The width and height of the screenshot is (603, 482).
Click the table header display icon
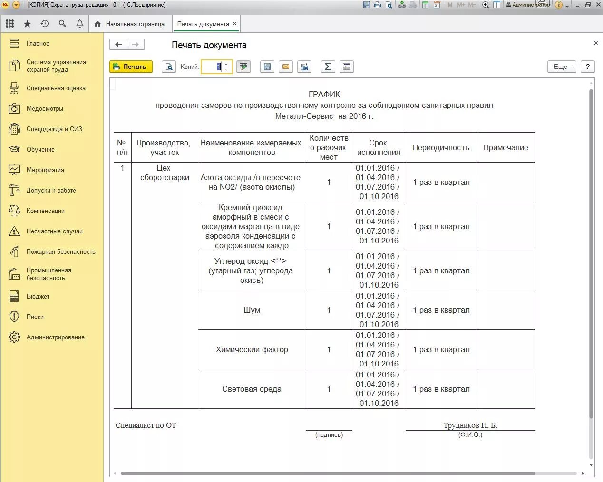[347, 67]
